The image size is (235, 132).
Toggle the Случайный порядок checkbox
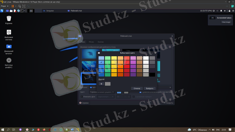point(134,97)
